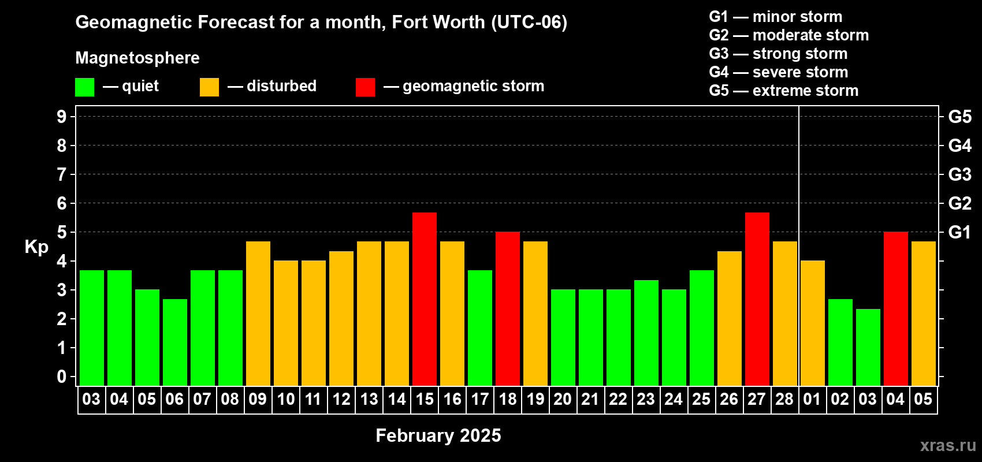Click the orange bar for February 09
Viewport: 982px width, 462px height.
point(258,314)
